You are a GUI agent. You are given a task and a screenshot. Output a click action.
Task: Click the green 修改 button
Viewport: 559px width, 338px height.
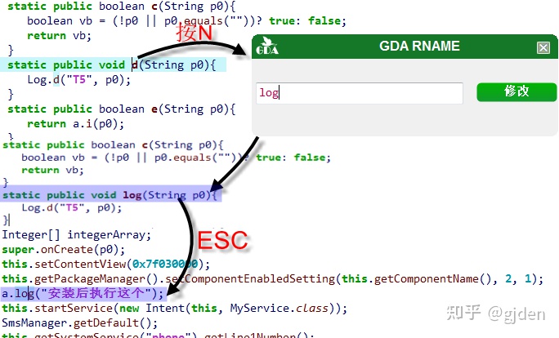(x=517, y=92)
